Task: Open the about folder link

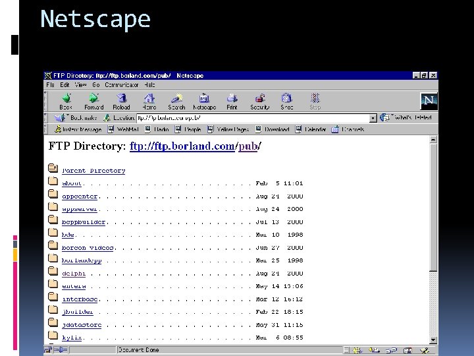Action: [72, 183]
